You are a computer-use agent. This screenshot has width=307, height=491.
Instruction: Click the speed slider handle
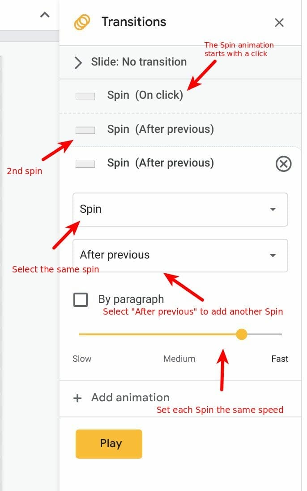click(241, 334)
